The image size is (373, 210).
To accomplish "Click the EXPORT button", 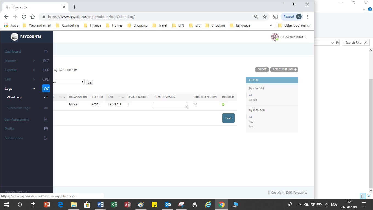I will point(262,69).
